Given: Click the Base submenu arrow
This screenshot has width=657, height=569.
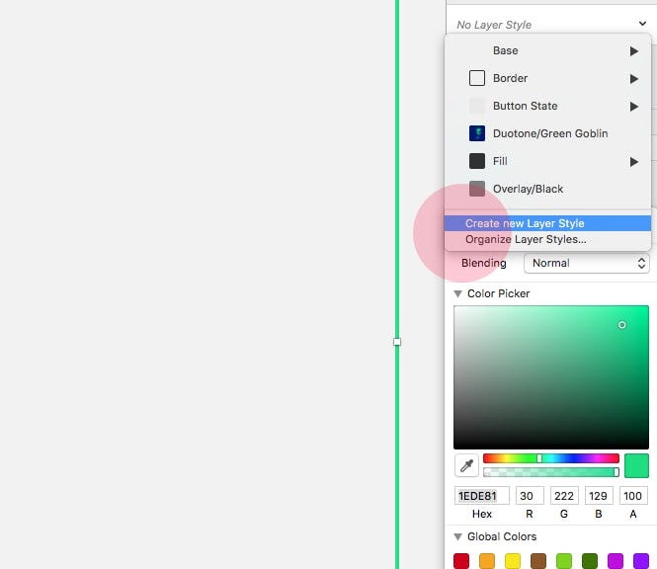Looking at the screenshot, I should point(634,51).
